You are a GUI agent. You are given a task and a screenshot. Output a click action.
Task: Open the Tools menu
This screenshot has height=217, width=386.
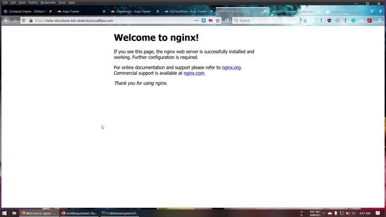click(62, 2)
